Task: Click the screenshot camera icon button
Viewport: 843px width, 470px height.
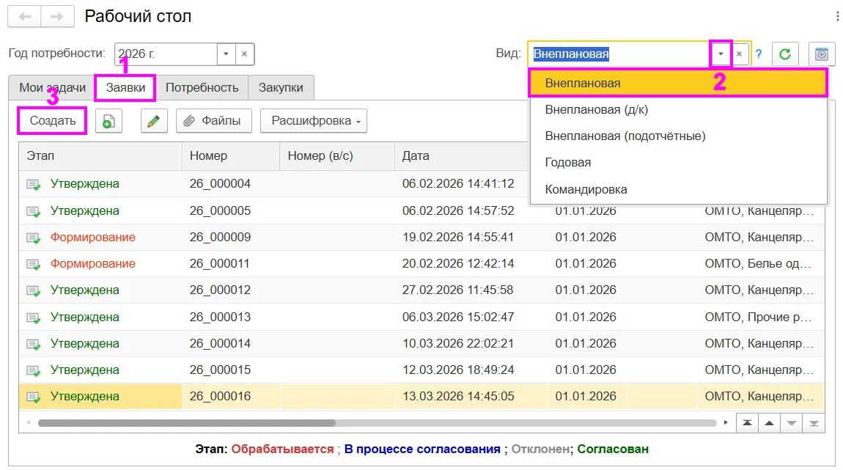Action: pos(822,54)
